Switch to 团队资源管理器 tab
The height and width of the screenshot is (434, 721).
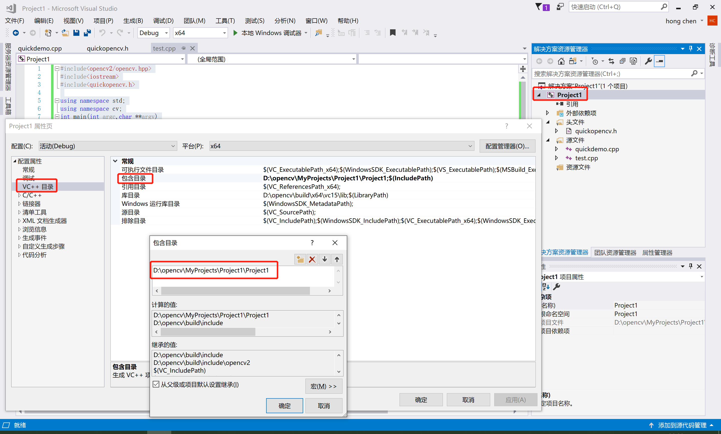click(x=615, y=253)
